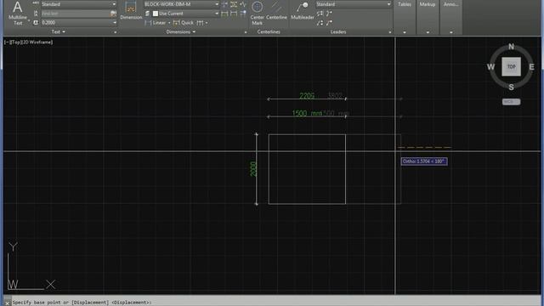Click the dimension layer override icon
Image resolution: width=544 pixels, height=306 pixels.
(147, 14)
